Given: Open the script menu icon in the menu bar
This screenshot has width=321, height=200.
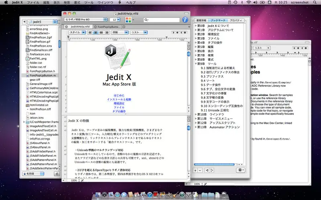Looking at the screenshot, I should [x=120, y=2].
